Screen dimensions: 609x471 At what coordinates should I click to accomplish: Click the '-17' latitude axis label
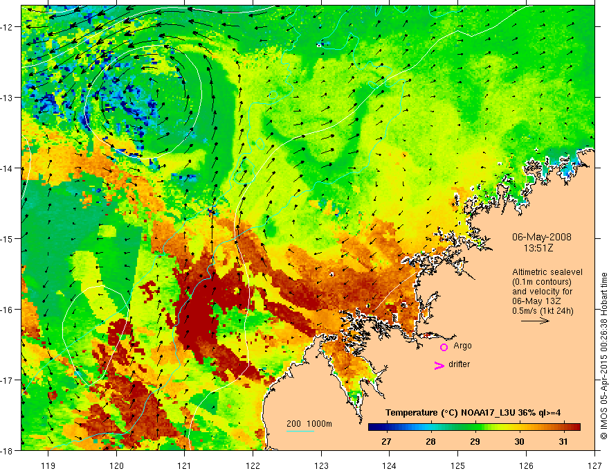7,380
